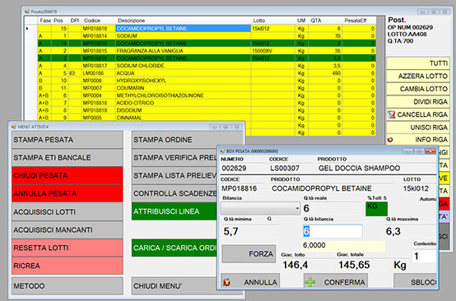Click the red icon beside INFO RIGA

point(390,140)
